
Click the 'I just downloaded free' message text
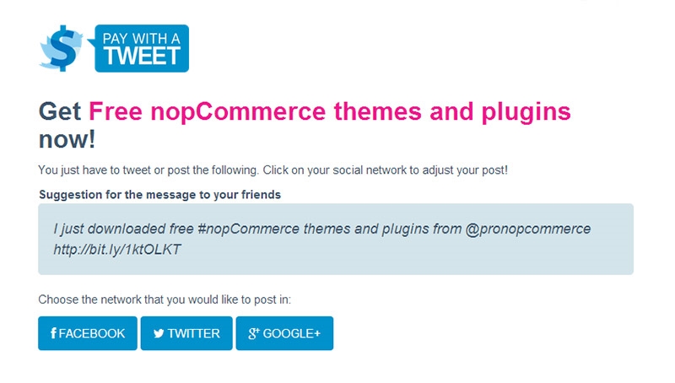pyautogui.click(x=123, y=229)
